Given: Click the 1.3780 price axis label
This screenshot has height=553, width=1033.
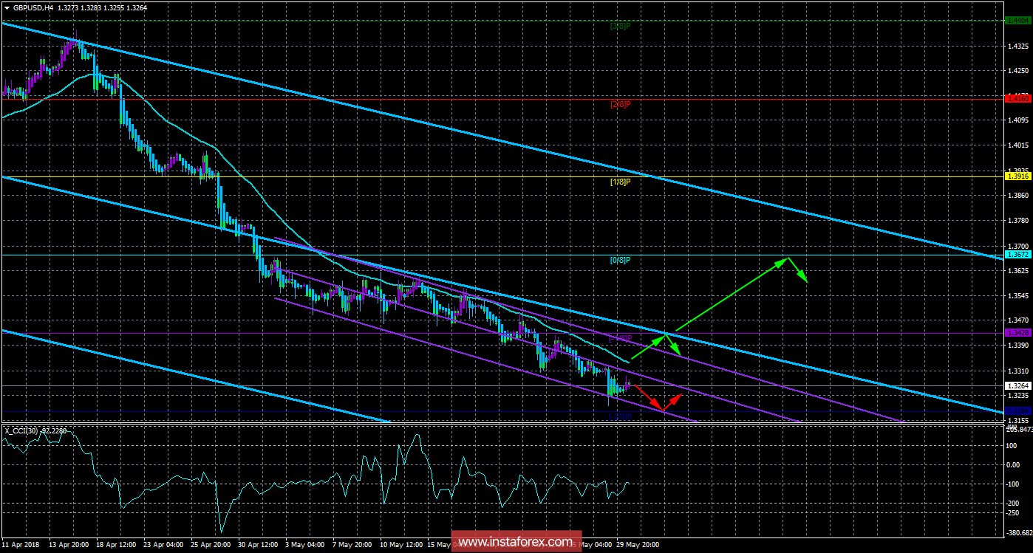Looking at the screenshot, I should [x=1017, y=221].
